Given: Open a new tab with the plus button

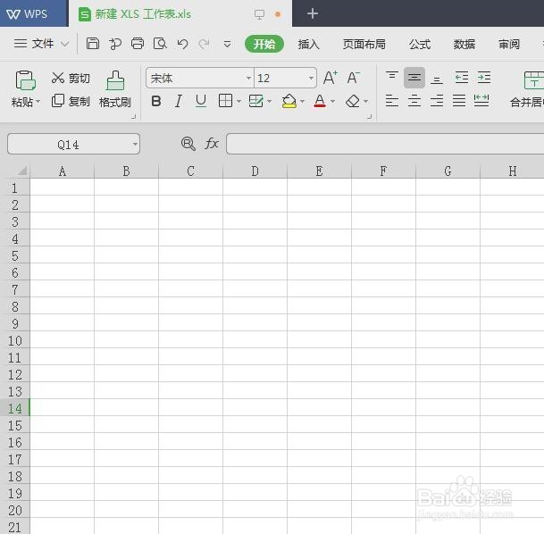Looking at the screenshot, I should pos(313,14).
